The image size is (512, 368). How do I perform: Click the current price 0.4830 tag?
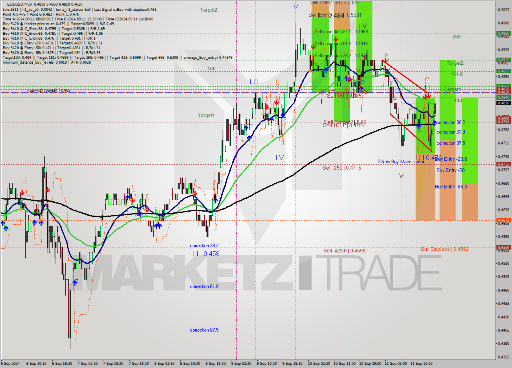[x=503, y=103]
